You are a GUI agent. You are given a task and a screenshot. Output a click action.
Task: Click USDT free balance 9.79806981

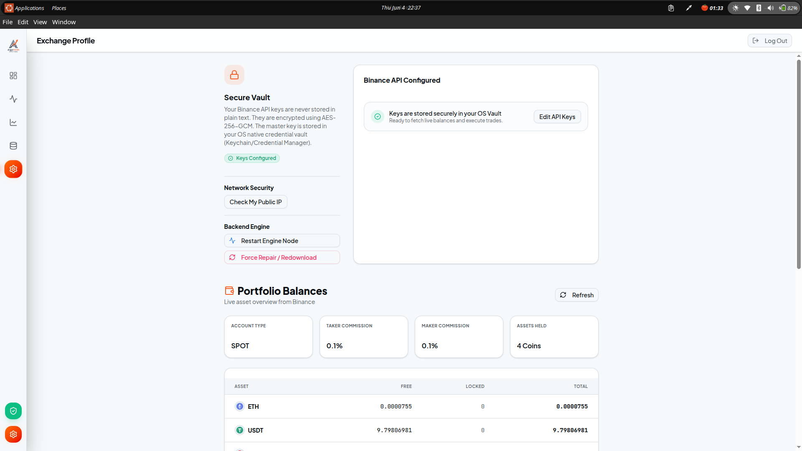[x=394, y=431]
